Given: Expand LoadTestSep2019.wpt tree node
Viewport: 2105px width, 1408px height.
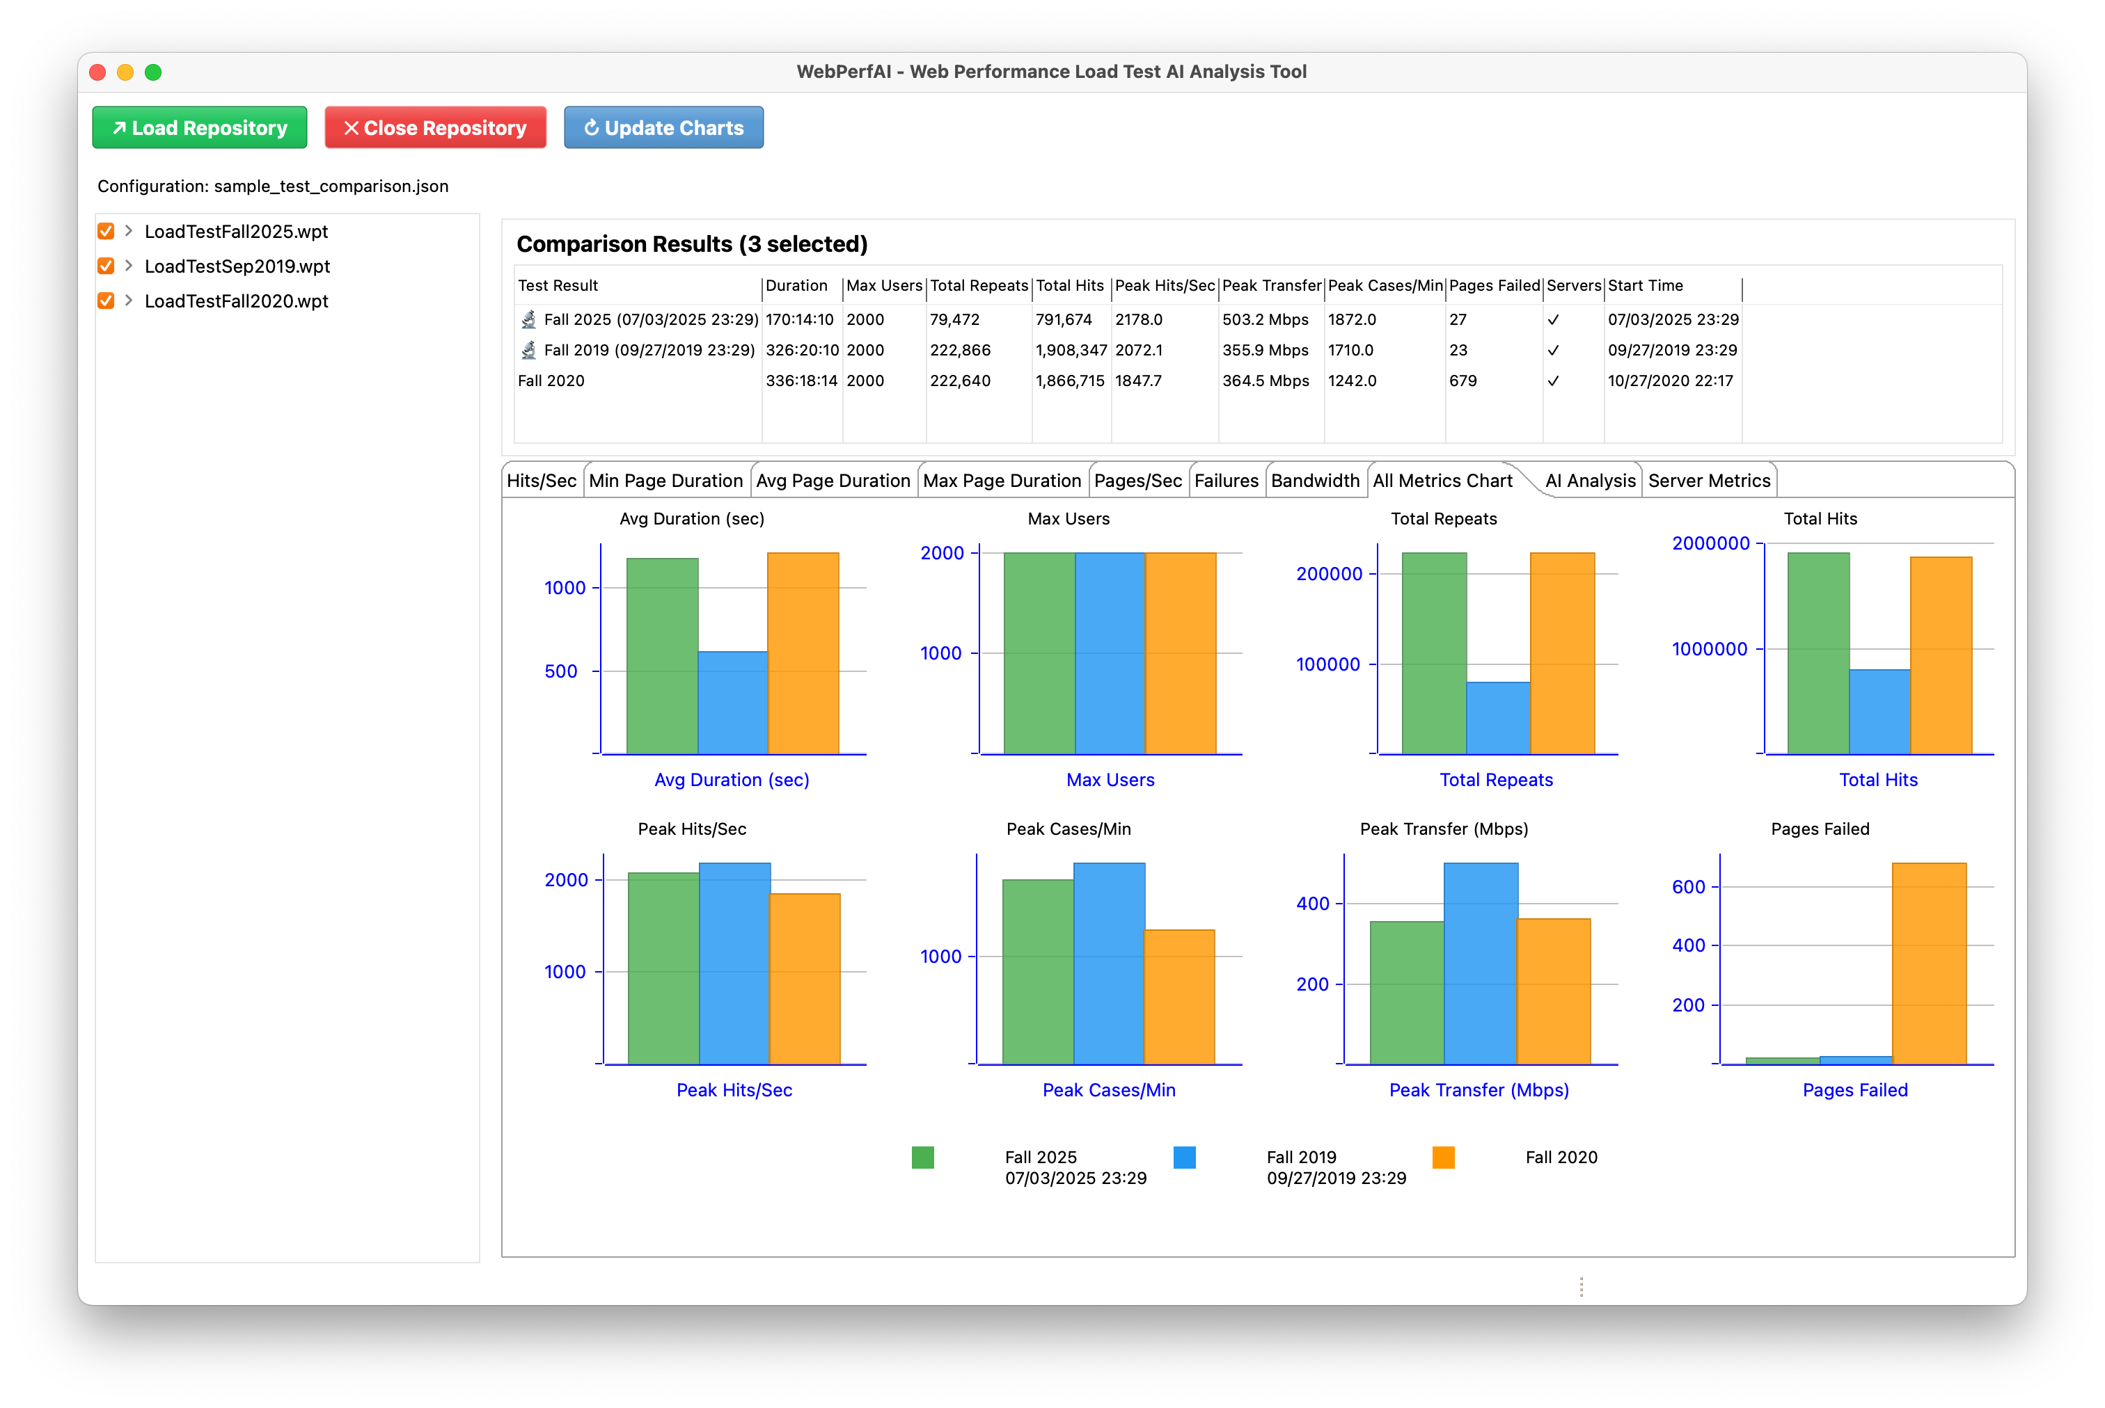Looking at the screenshot, I should (x=129, y=266).
